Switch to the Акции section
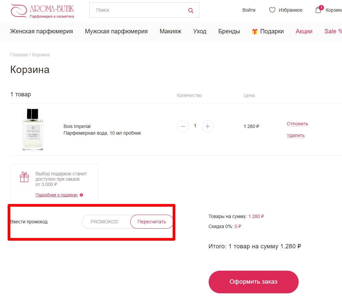The height and width of the screenshot is (296, 342). tap(304, 31)
